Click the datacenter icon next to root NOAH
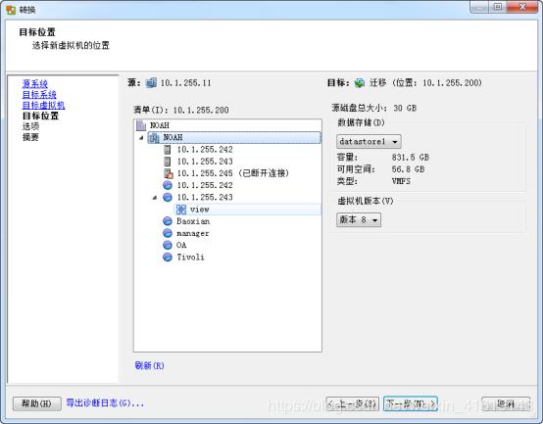 pyautogui.click(x=141, y=125)
